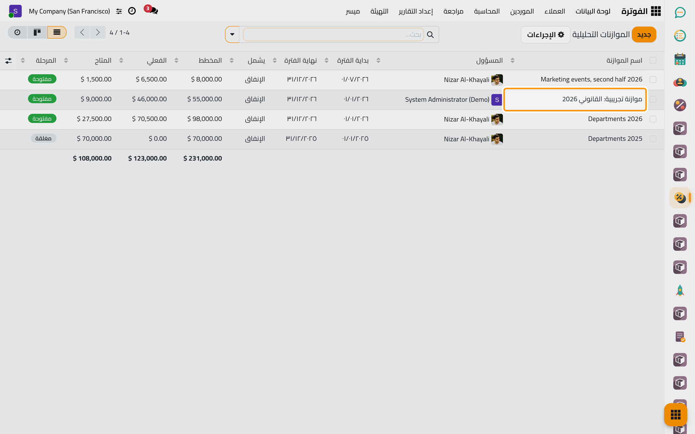The image size is (695, 434).
Task: Select Departments 2025 row checkbox
Action: pos(653,139)
